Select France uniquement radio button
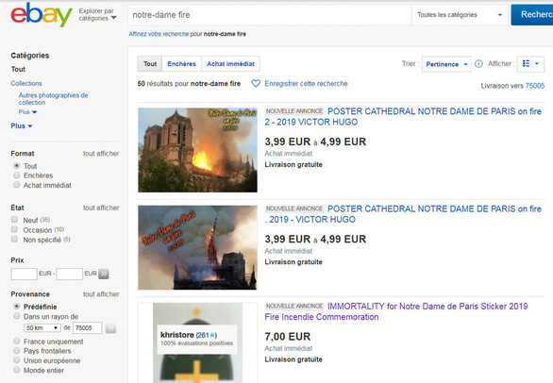The image size is (553, 383). point(16,341)
